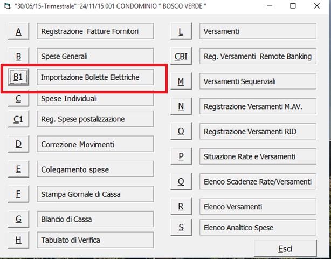331x259 pixels.
Task: Open Versamenti Sequenziali with M button
Action: [181, 81]
